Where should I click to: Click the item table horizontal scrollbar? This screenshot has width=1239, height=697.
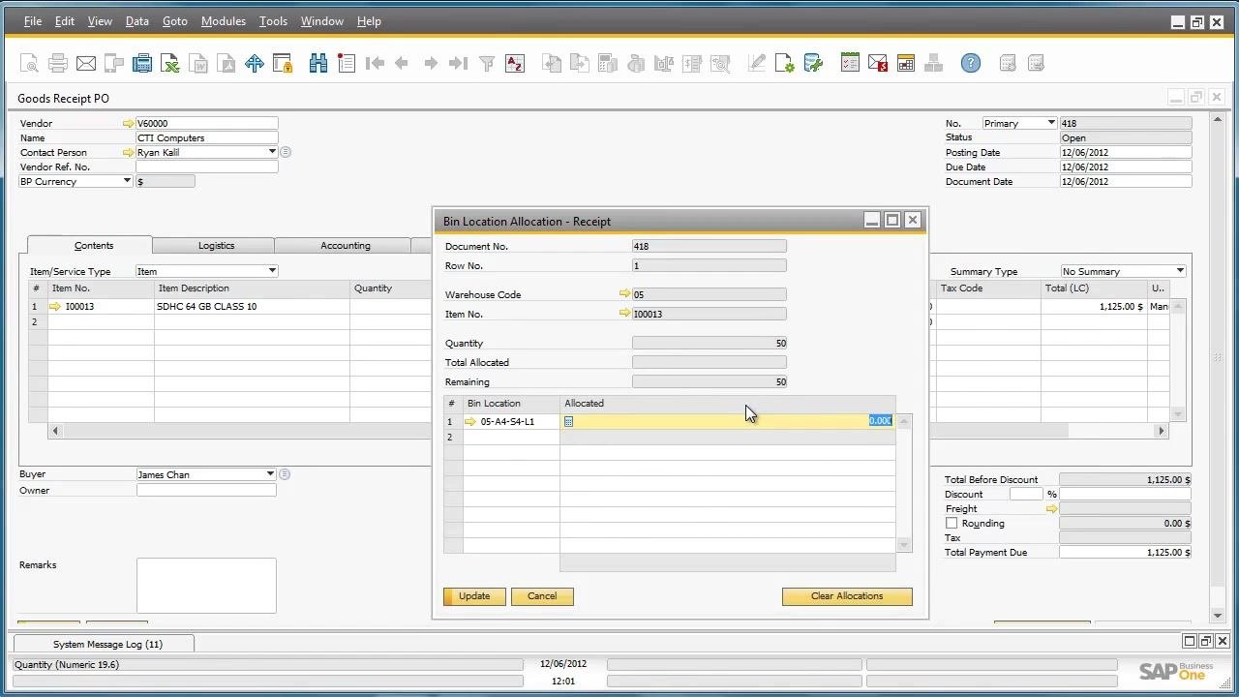click(608, 431)
